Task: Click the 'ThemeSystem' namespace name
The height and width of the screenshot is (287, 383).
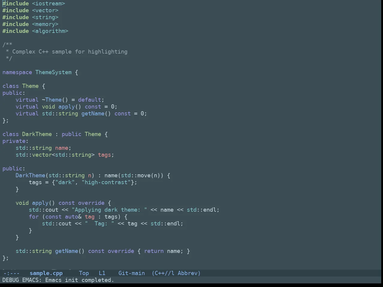Action: [x=53, y=72]
